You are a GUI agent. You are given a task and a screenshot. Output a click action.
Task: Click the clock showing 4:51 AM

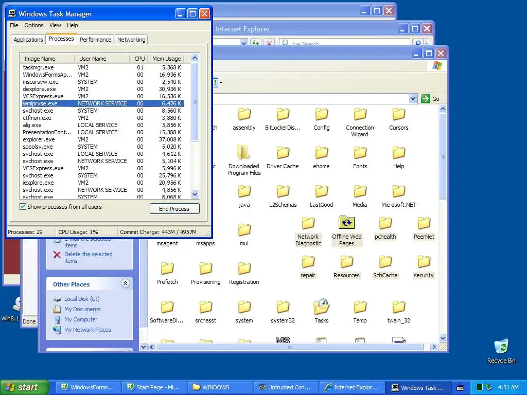pos(508,387)
